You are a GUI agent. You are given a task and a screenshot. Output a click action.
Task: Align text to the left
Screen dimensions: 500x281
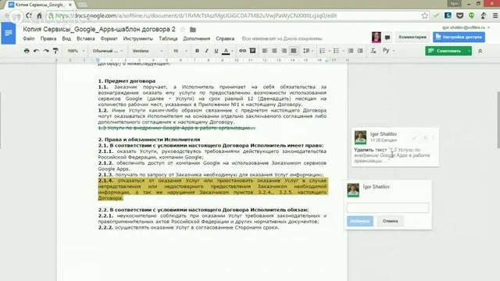click(x=265, y=51)
